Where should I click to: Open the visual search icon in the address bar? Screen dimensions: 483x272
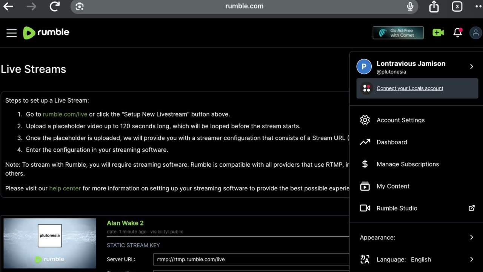pos(80,6)
